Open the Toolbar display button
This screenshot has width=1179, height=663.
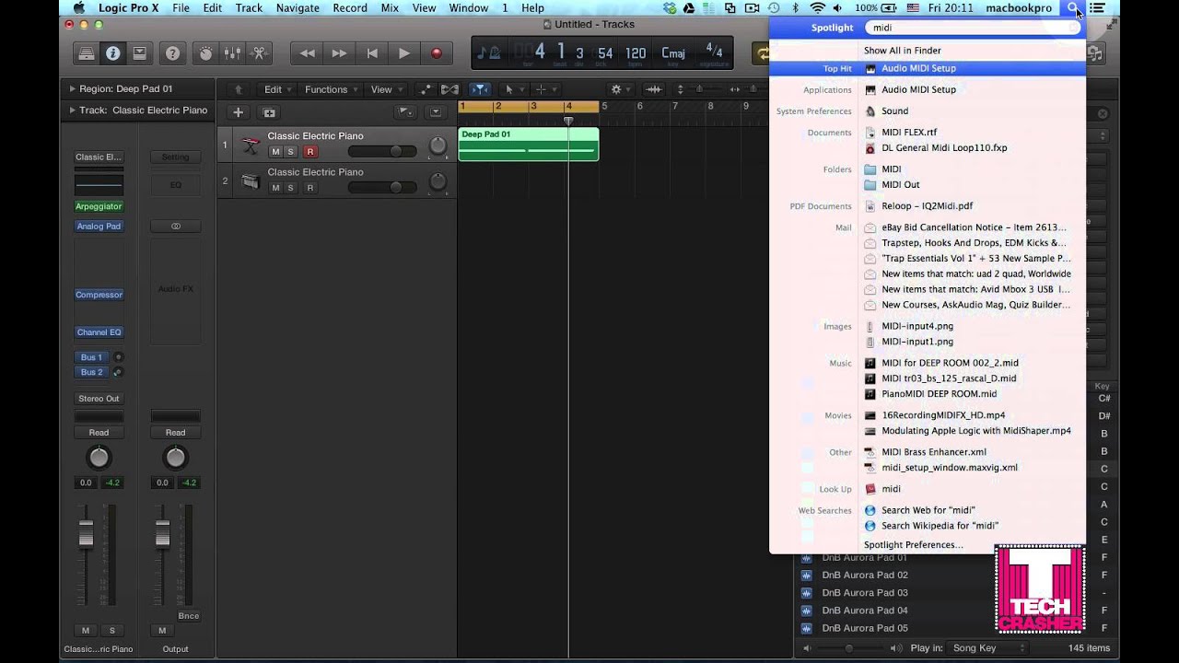(139, 53)
